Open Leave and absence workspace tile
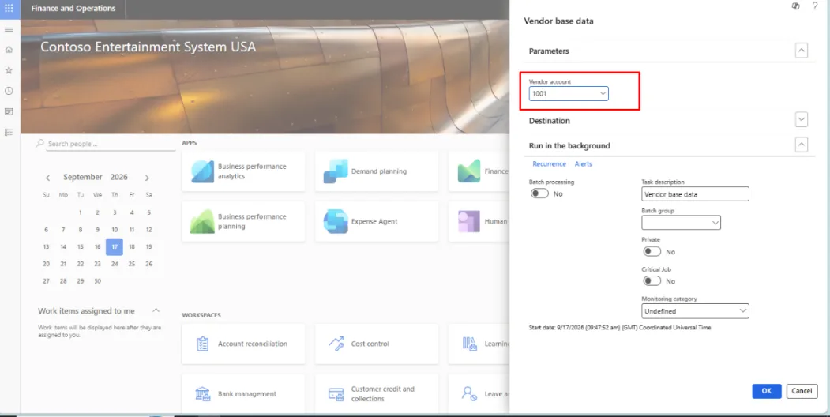 pos(479,394)
